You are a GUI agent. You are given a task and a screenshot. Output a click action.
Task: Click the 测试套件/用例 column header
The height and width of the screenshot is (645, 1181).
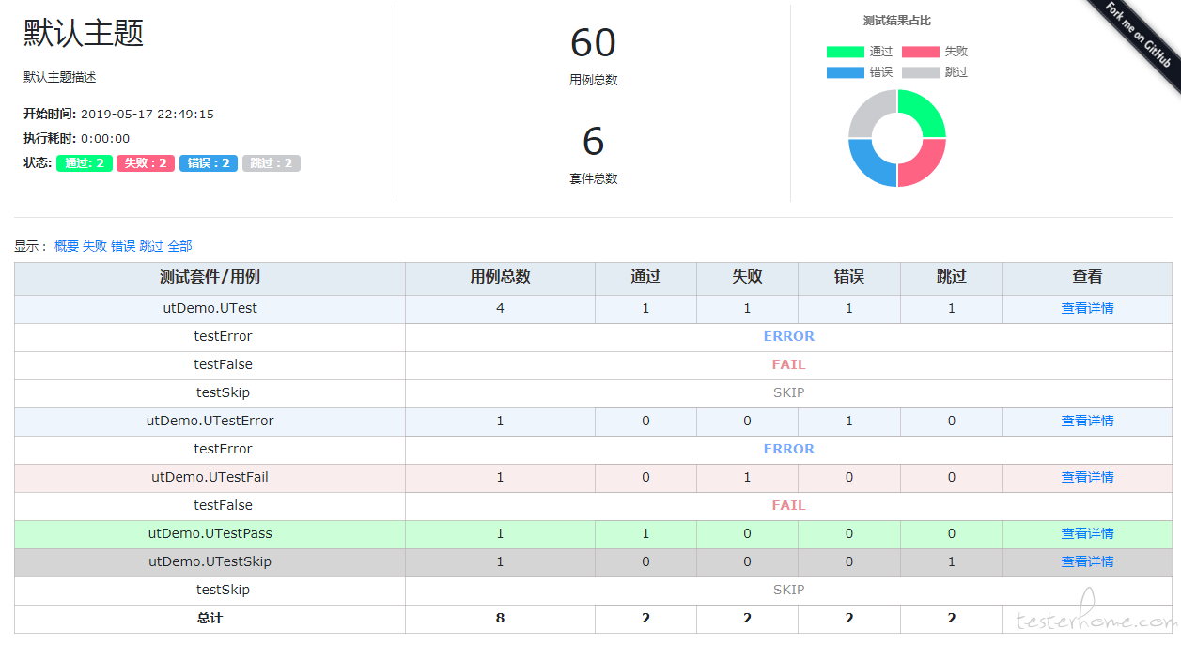210,277
